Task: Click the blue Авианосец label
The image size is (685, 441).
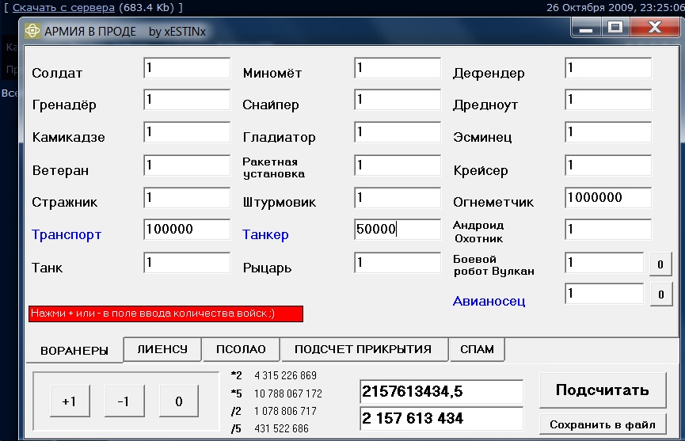Action: coord(489,301)
